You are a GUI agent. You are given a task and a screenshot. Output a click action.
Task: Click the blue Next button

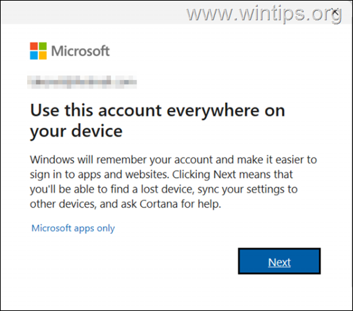(x=279, y=261)
